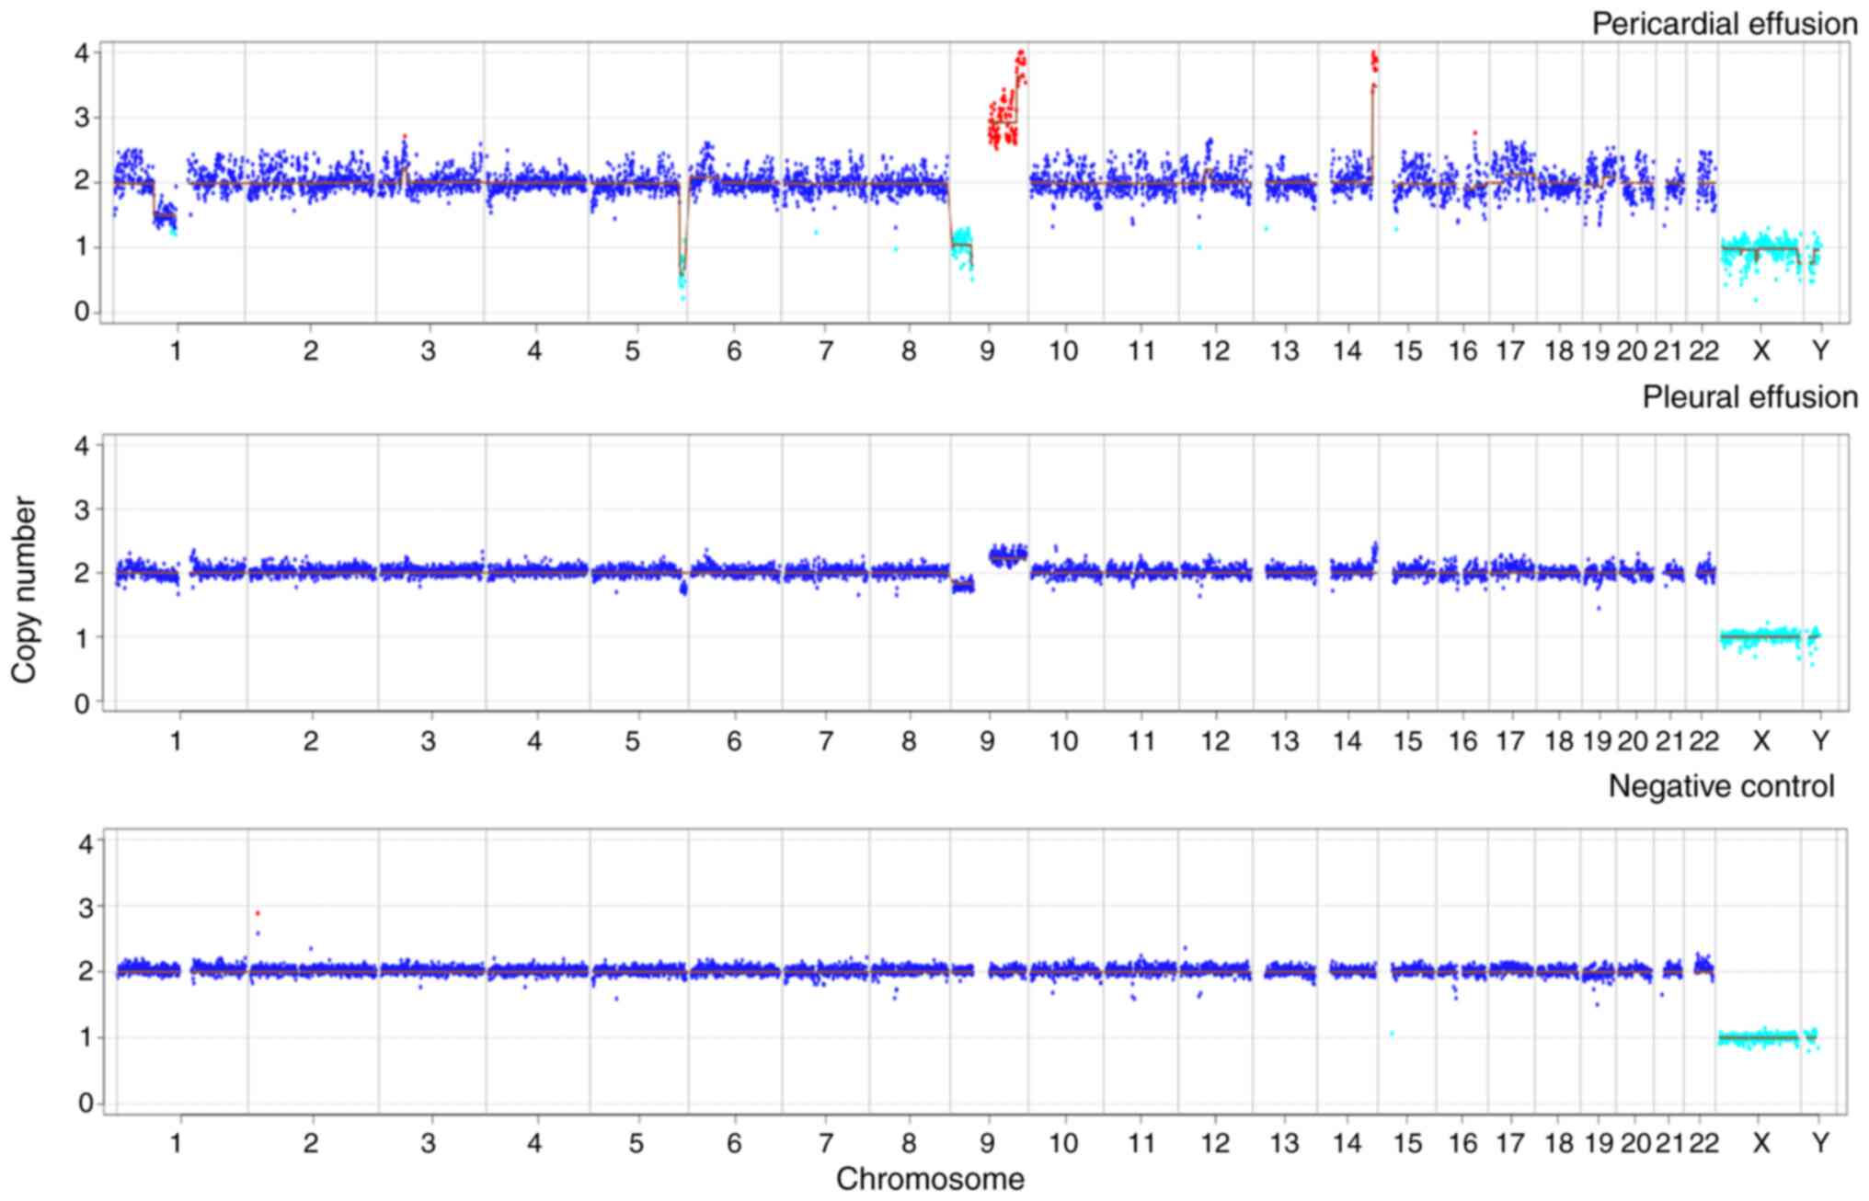Image resolution: width=1869 pixels, height=1201 pixels.
Task: Click the y-axis value 4 on top plot
Action: (83, 53)
